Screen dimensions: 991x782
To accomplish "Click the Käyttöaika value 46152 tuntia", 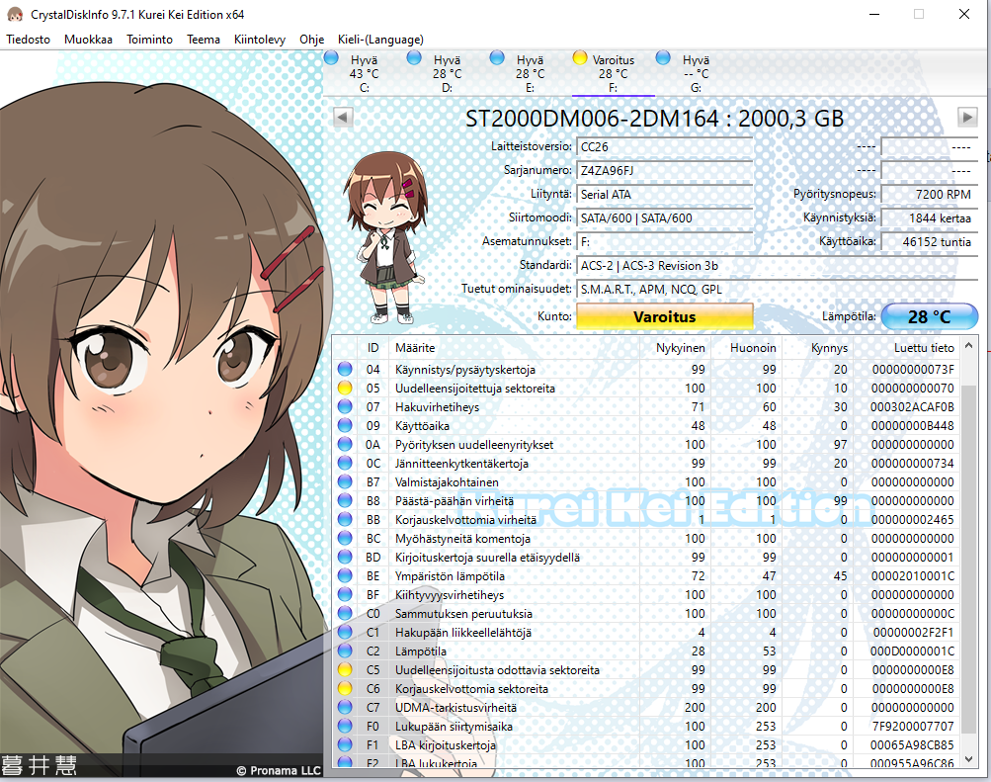I will tap(929, 241).
